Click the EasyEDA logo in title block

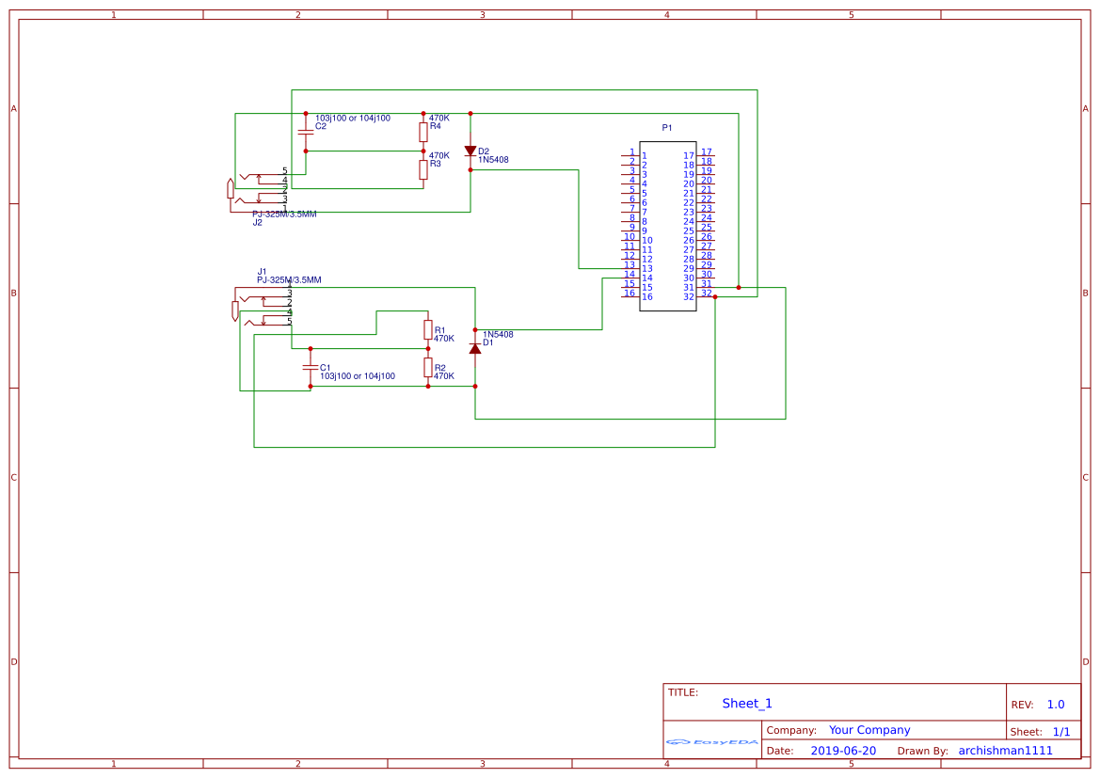[x=710, y=742]
